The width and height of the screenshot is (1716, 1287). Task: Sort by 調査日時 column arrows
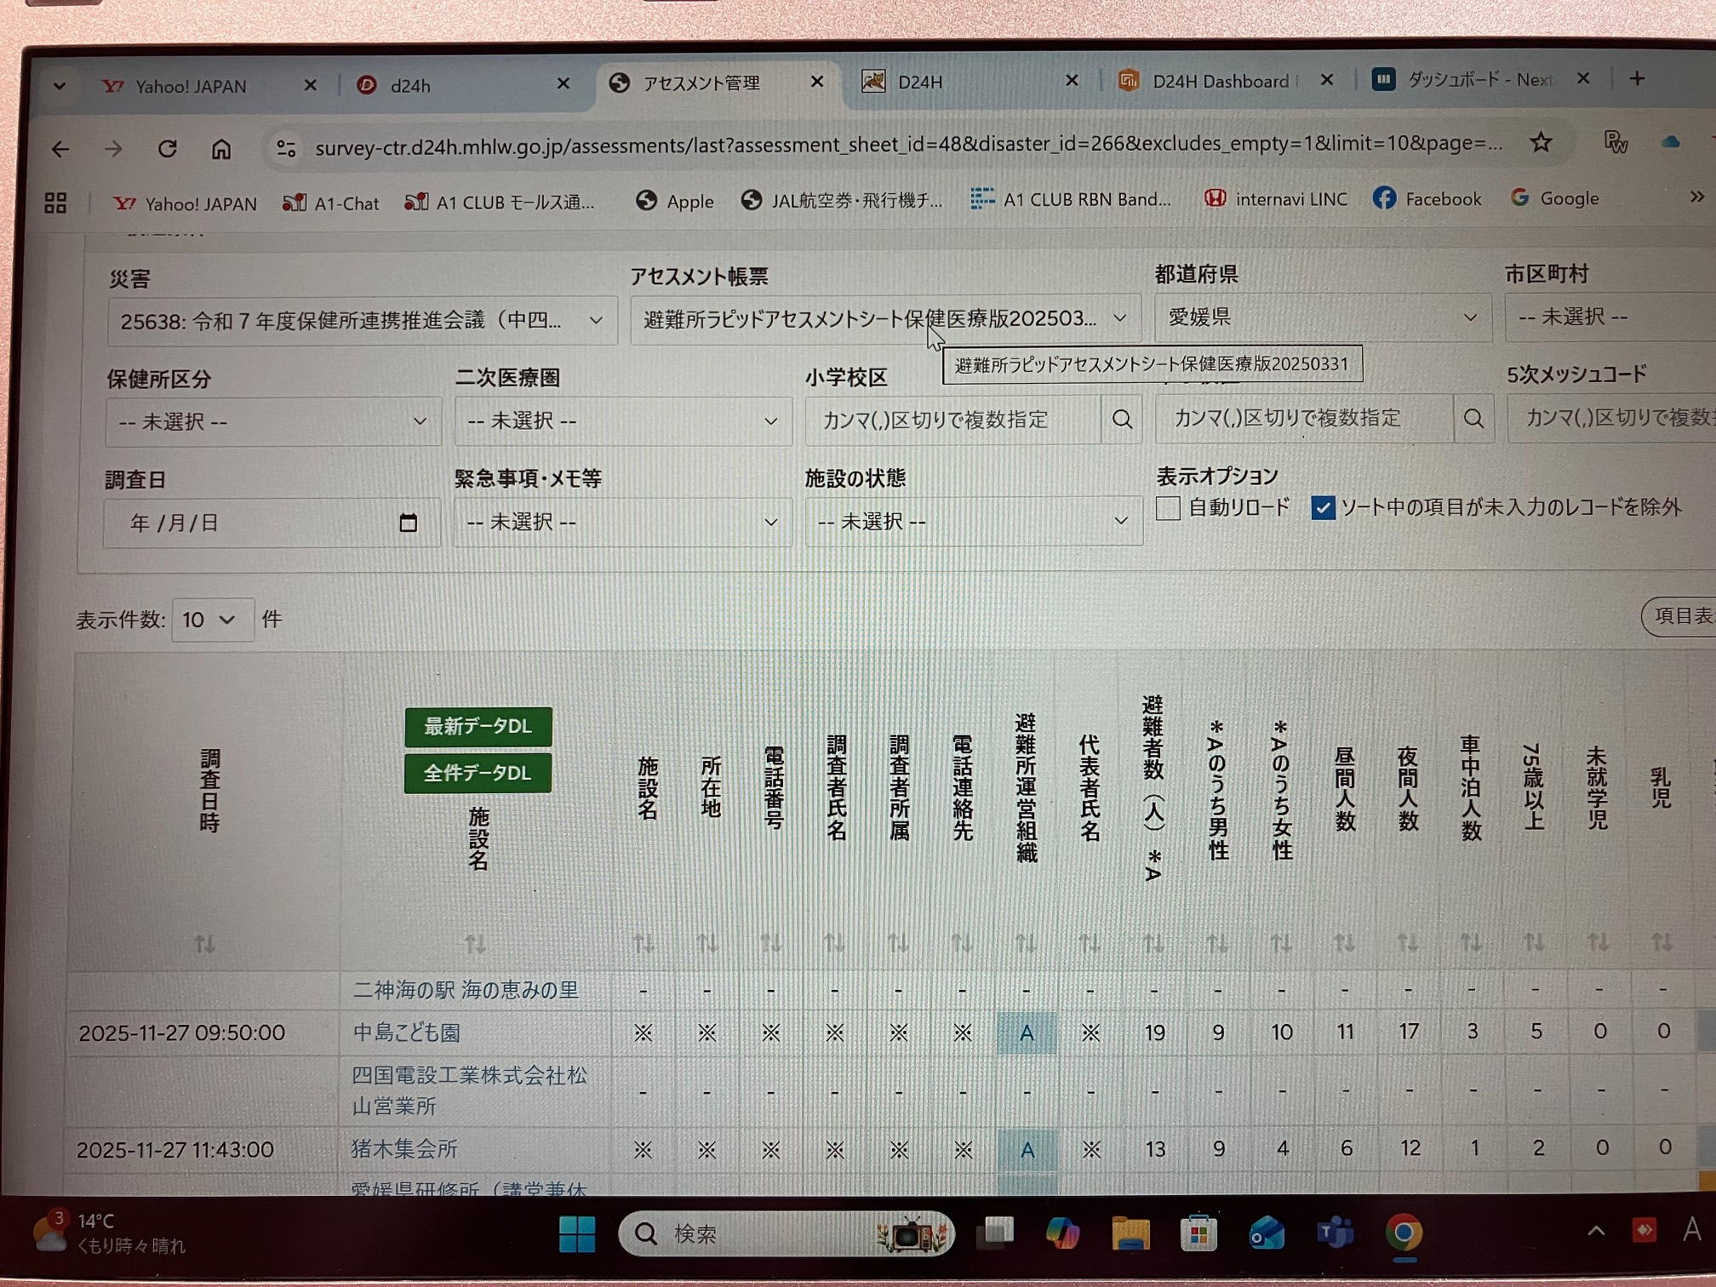pyautogui.click(x=204, y=944)
